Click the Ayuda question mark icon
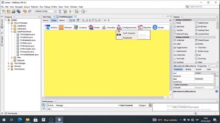The height and width of the screenshot is (123, 220). (155, 27)
